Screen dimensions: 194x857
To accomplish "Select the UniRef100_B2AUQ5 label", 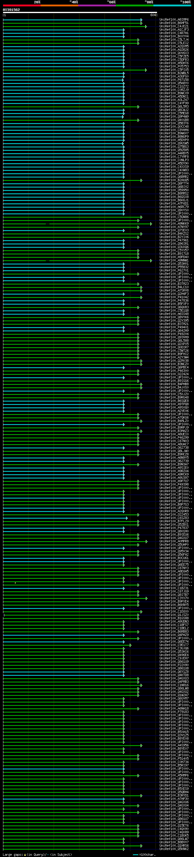I will (x=174, y=180).
